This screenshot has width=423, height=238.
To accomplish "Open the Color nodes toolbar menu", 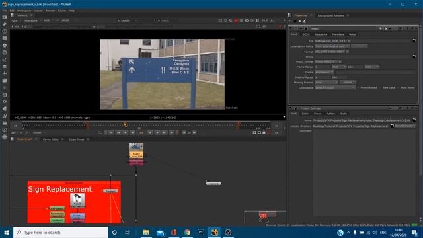I will (x=5, y=46).
